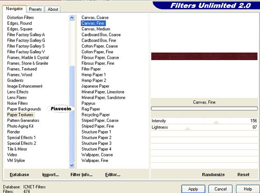Select the Edges, Round category

(x=20, y=23)
